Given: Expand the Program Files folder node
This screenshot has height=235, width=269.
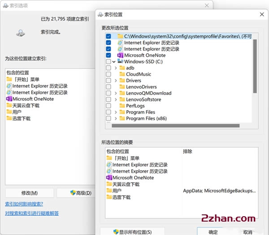Looking at the screenshot, I should (116, 112).
